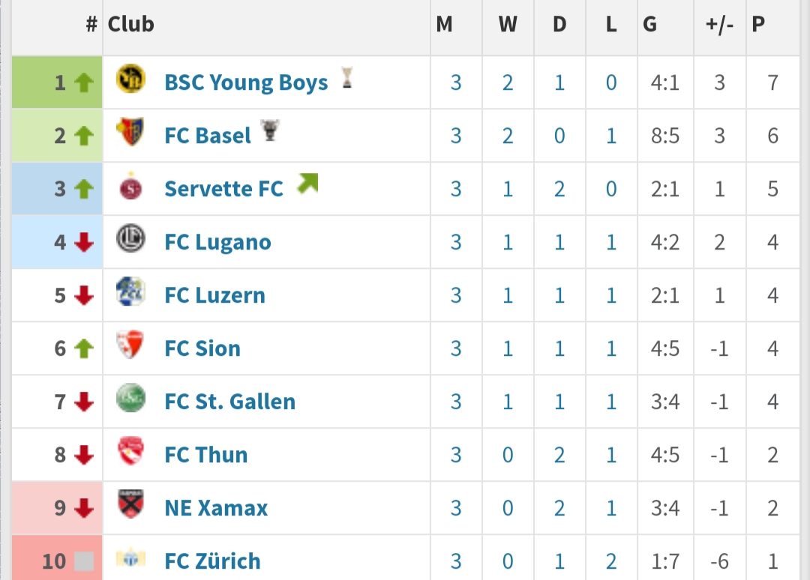Click the FC St. Gallen club crest
This screenshot has height=580, width=810.
pos(132,399)
